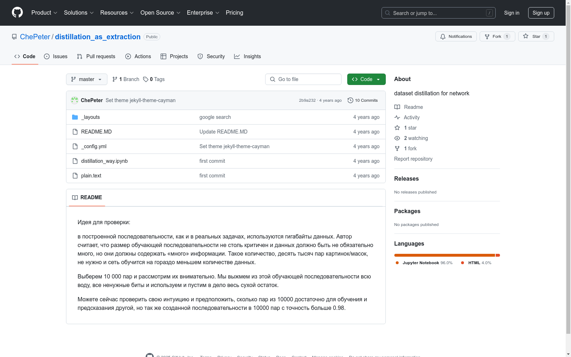
Task: Click the repository icon beside ChePeter
Action: tap(14, 37)
